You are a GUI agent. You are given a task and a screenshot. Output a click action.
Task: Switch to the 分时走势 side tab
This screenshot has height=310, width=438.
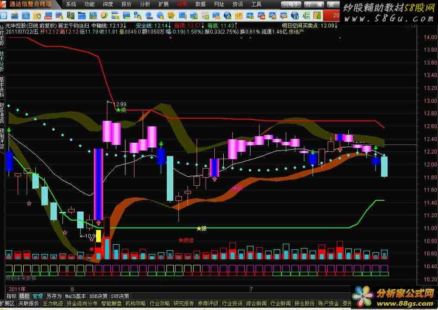[2, 35]
